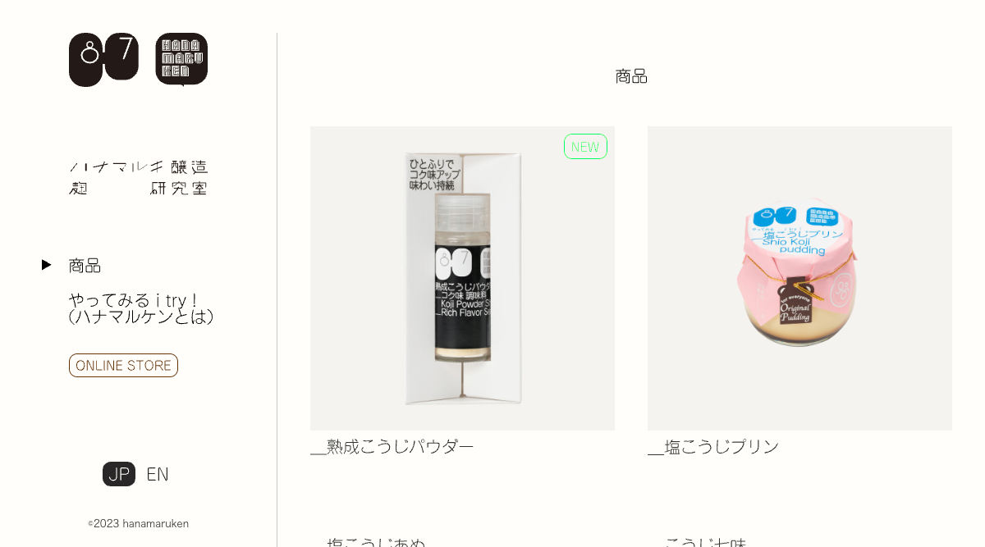This screenshot has height=547, width=985.
Task: Open the partially visible 塩こうじあめ product link
Action: point(369,542)
